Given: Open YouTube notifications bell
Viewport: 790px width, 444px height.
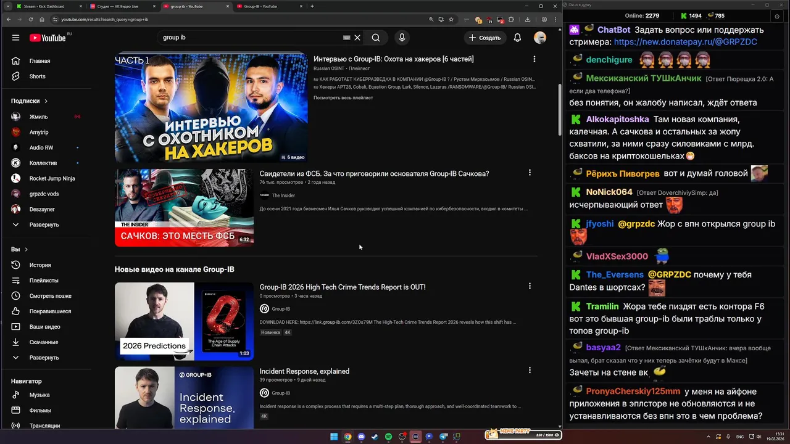Looking at the screenshot, I should click(517, 38).
